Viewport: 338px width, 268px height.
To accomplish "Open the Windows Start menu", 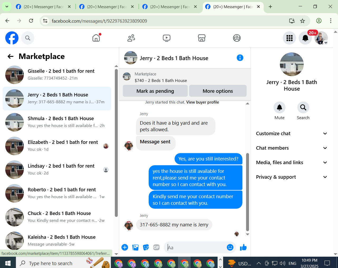I will point(8,263).
